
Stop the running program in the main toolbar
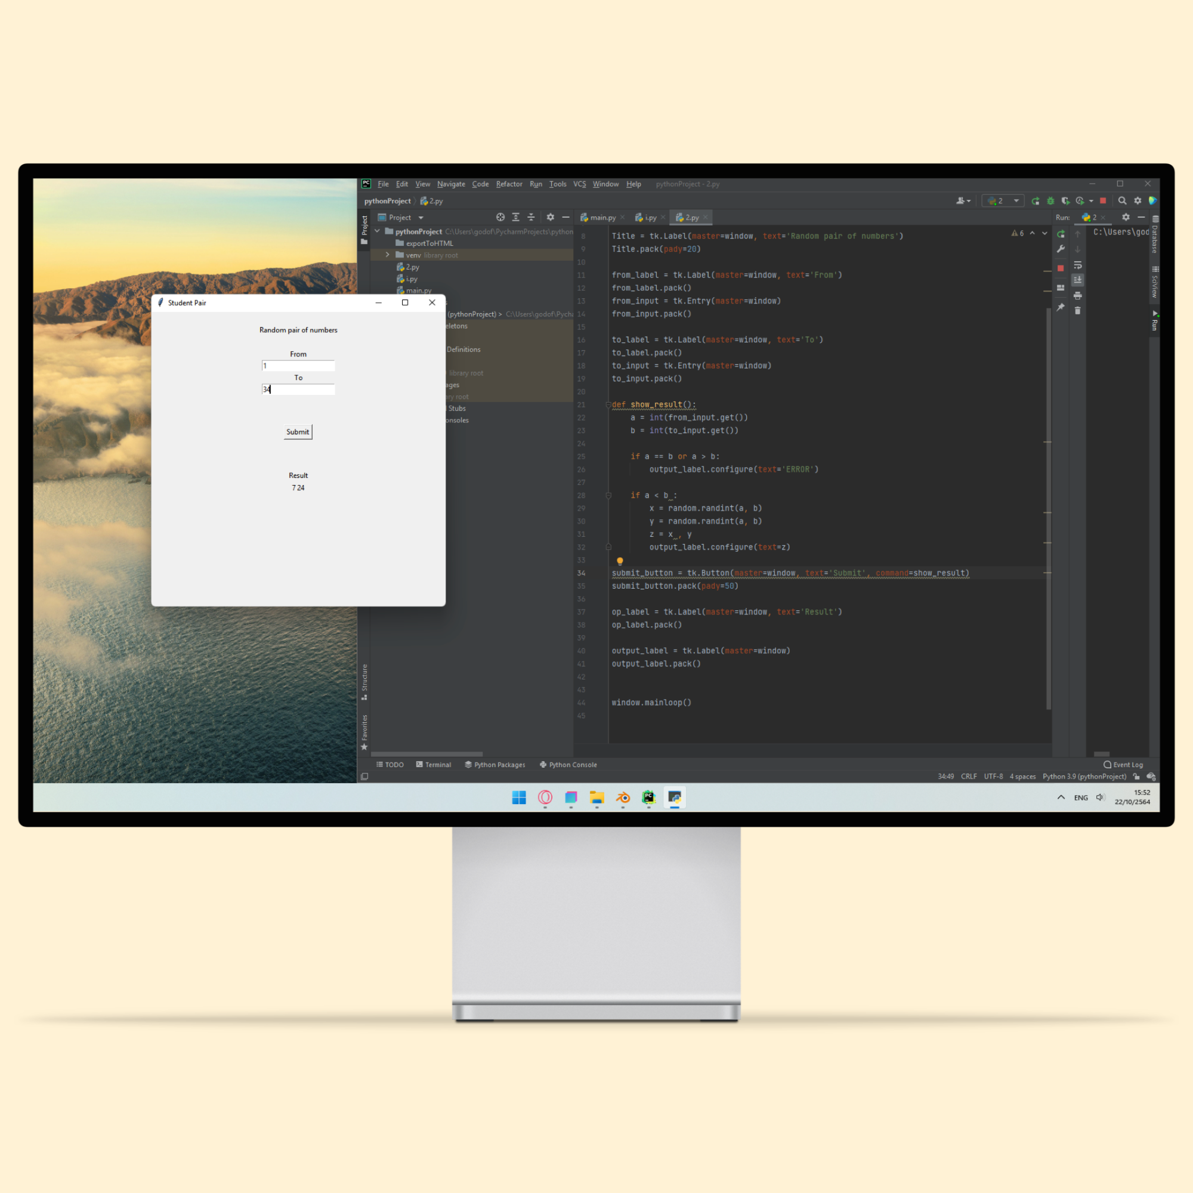(1103, 200)
